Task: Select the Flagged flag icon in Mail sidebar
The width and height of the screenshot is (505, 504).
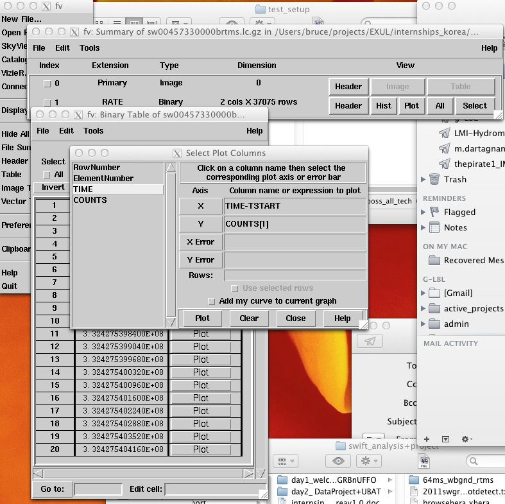Action: tap(434, 212)
